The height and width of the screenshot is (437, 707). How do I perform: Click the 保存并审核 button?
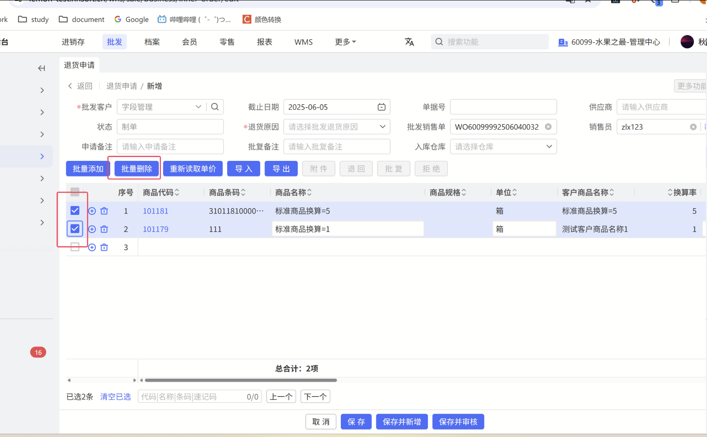[x=458, y=422]
